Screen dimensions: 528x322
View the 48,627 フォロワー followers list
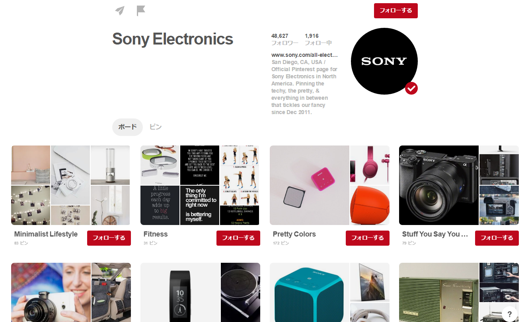[x=284, y=39]
